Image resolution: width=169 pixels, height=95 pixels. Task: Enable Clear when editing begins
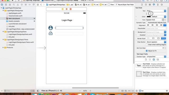[147, 45]
